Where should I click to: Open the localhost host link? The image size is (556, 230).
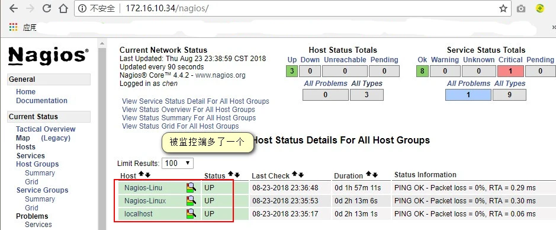(x=139, y=214)
